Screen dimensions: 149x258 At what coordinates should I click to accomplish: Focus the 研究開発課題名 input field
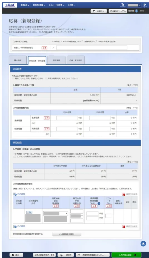click(91, 48)
